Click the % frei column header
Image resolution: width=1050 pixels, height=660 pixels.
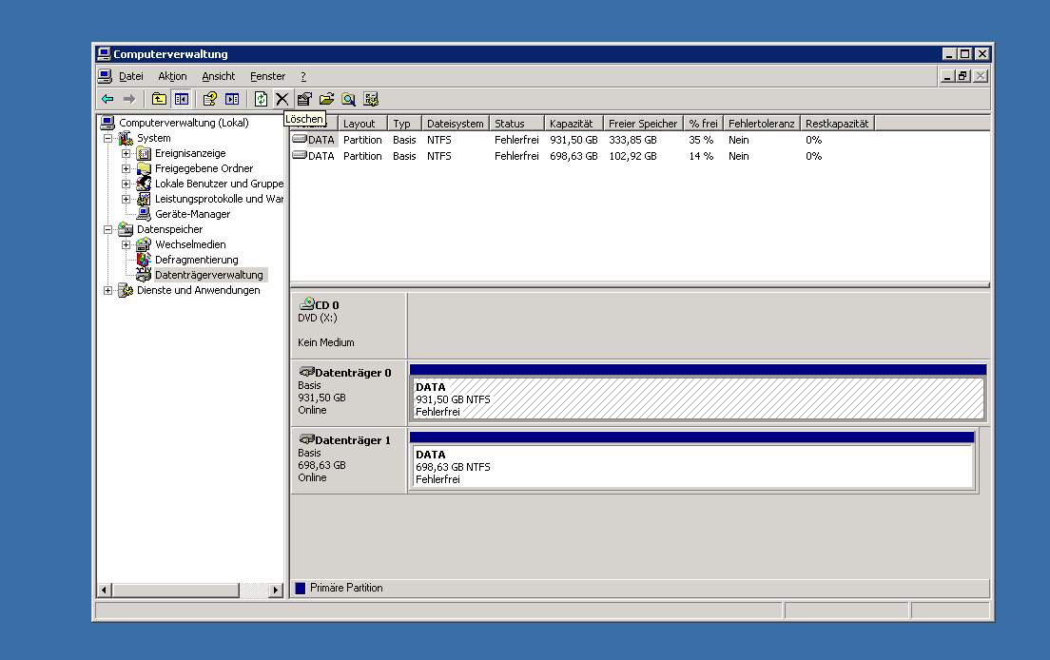click(703, 124)
